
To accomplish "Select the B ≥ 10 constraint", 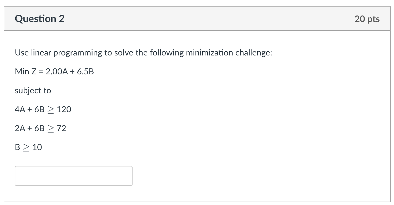I will point(28,147).
